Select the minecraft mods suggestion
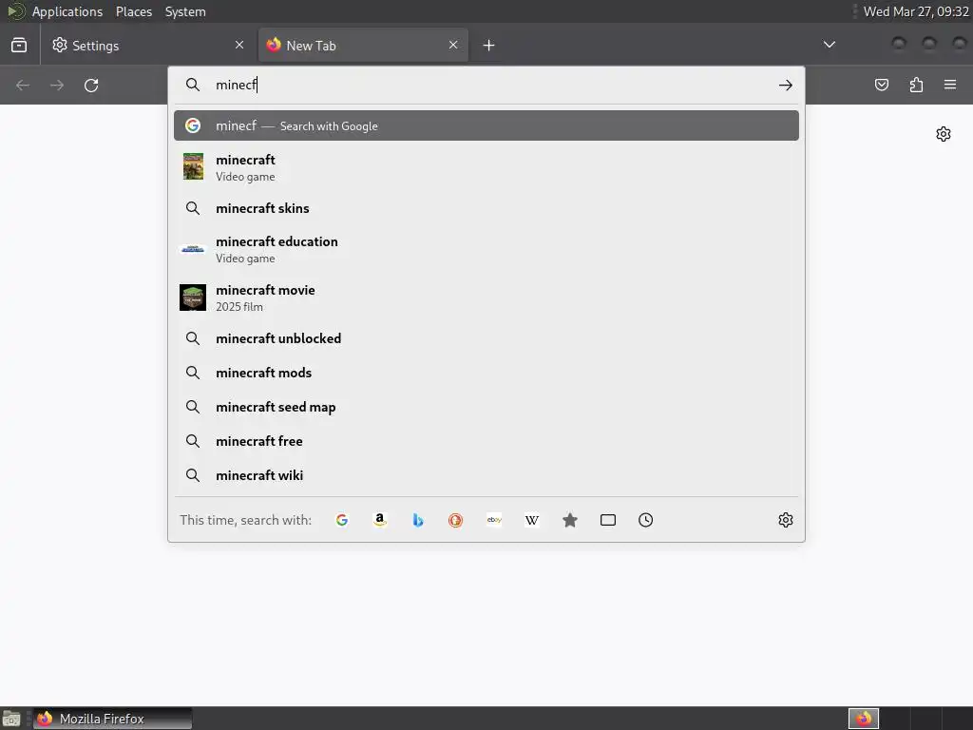Viewport: 973px width, 730px height. (x=486, y=373)
